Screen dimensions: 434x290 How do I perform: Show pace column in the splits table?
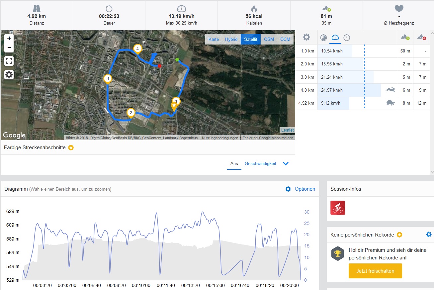coord(323,38)
